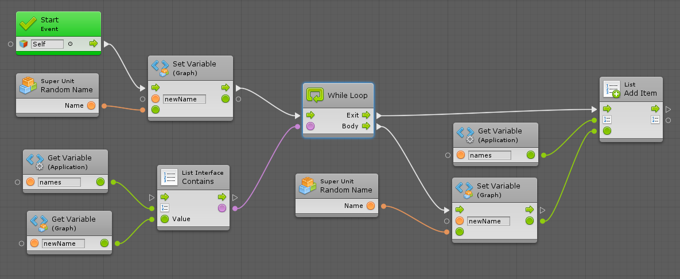This screenshot has width=680, height=279.
Task: Select the Get Variable (Graph) node icon
Action: point(40,223)
